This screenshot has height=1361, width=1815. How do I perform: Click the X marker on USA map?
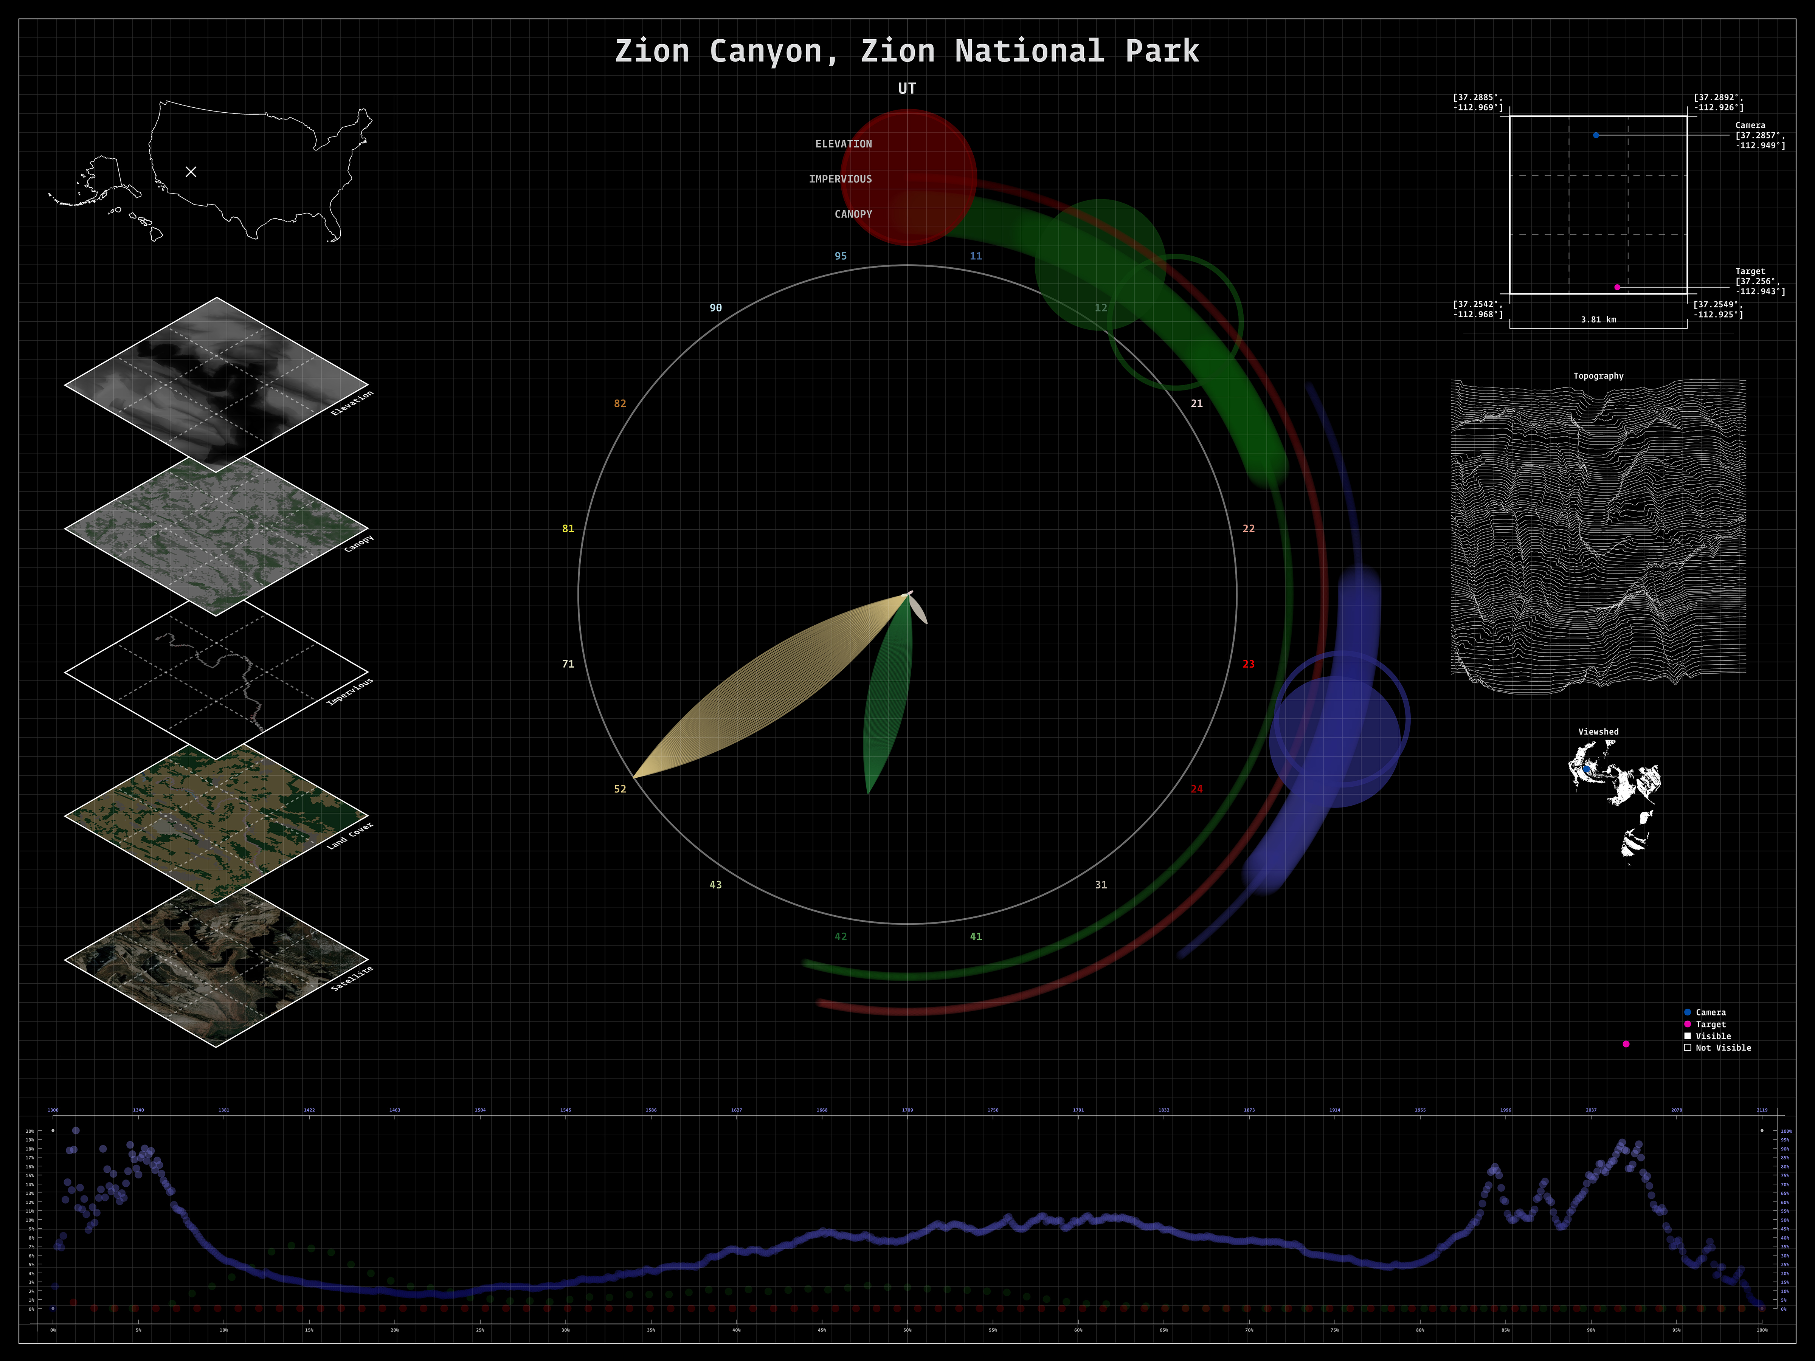pyautogui.click(x=191, y=172)
